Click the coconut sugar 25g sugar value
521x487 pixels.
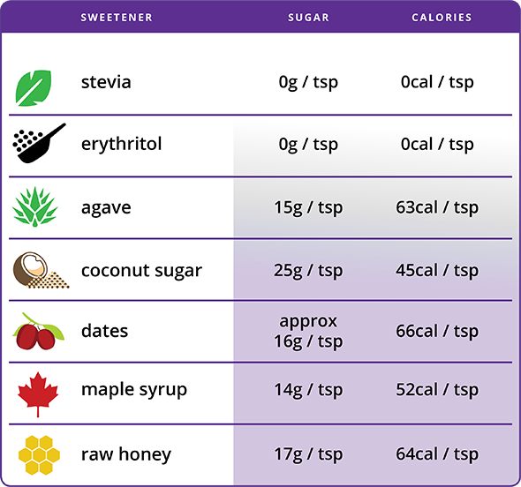click(x=308, y=271)
